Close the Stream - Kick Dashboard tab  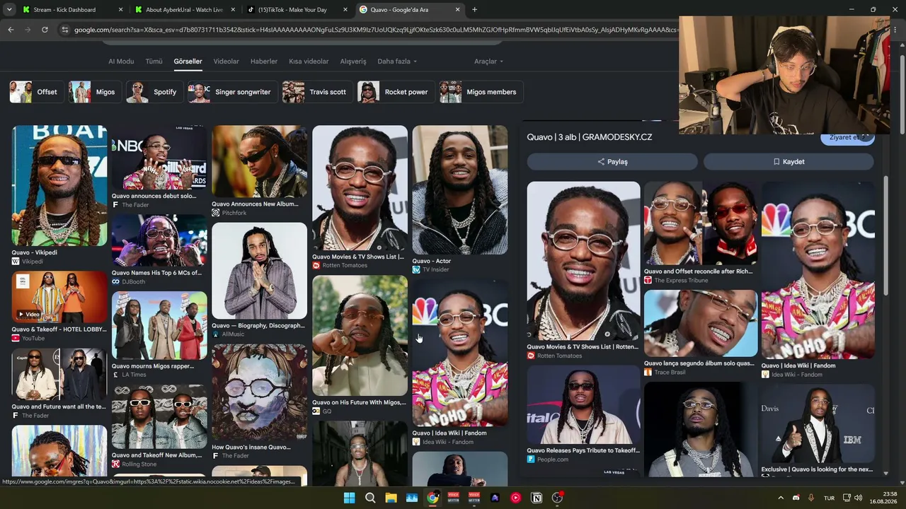(x=121, y=10)
